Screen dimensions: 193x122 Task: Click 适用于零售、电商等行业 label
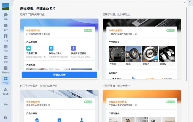116,86
